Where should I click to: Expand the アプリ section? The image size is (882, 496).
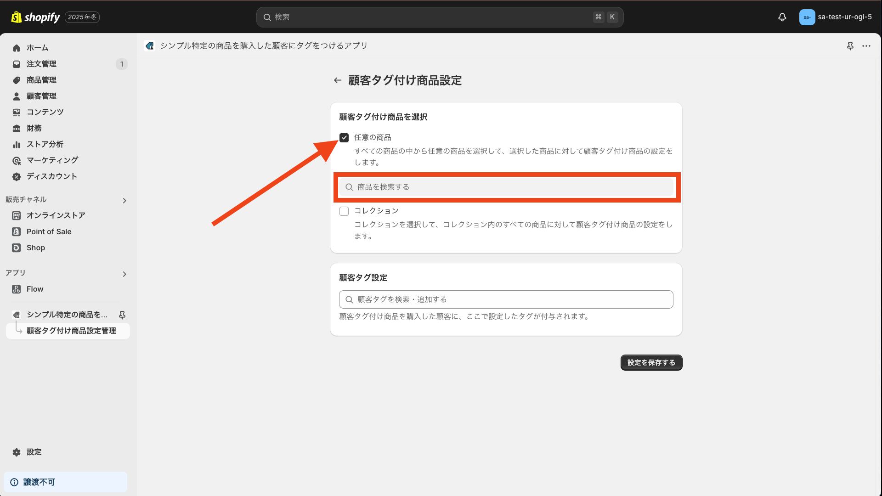pyautogui.click(x=124, y=274)
